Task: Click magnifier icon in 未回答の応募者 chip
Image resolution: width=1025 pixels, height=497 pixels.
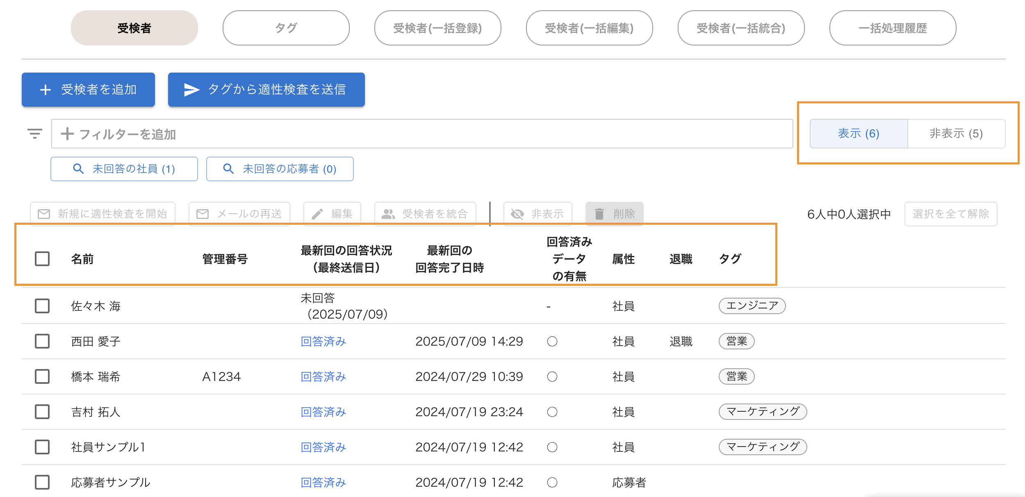Action: (x=228, y=169)
